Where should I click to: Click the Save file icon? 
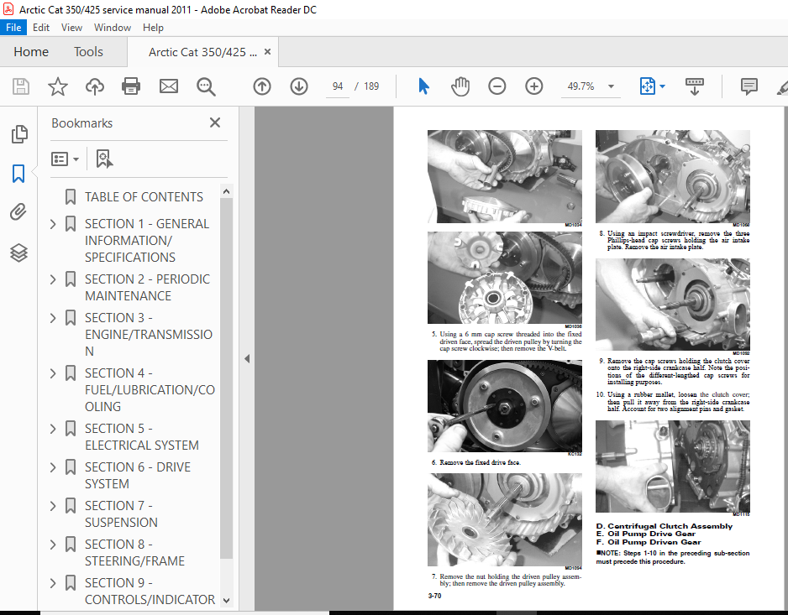[21, 86]
